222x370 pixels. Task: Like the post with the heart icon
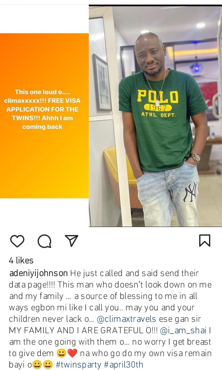click(x=18, y=241)
